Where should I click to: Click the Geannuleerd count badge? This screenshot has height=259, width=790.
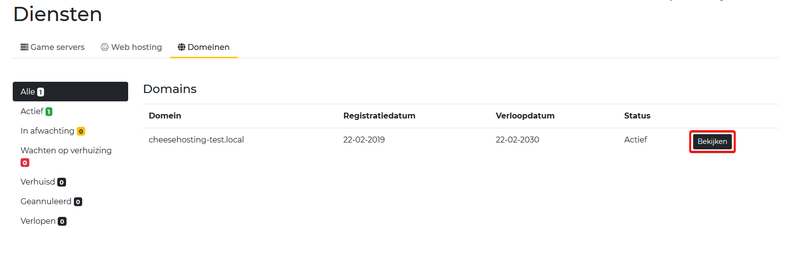coord(78,202)
